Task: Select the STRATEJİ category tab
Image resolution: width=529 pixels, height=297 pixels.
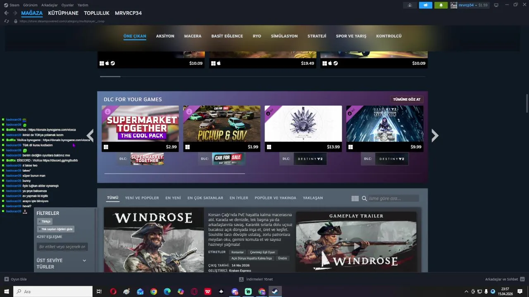Action: coord(317,36)
